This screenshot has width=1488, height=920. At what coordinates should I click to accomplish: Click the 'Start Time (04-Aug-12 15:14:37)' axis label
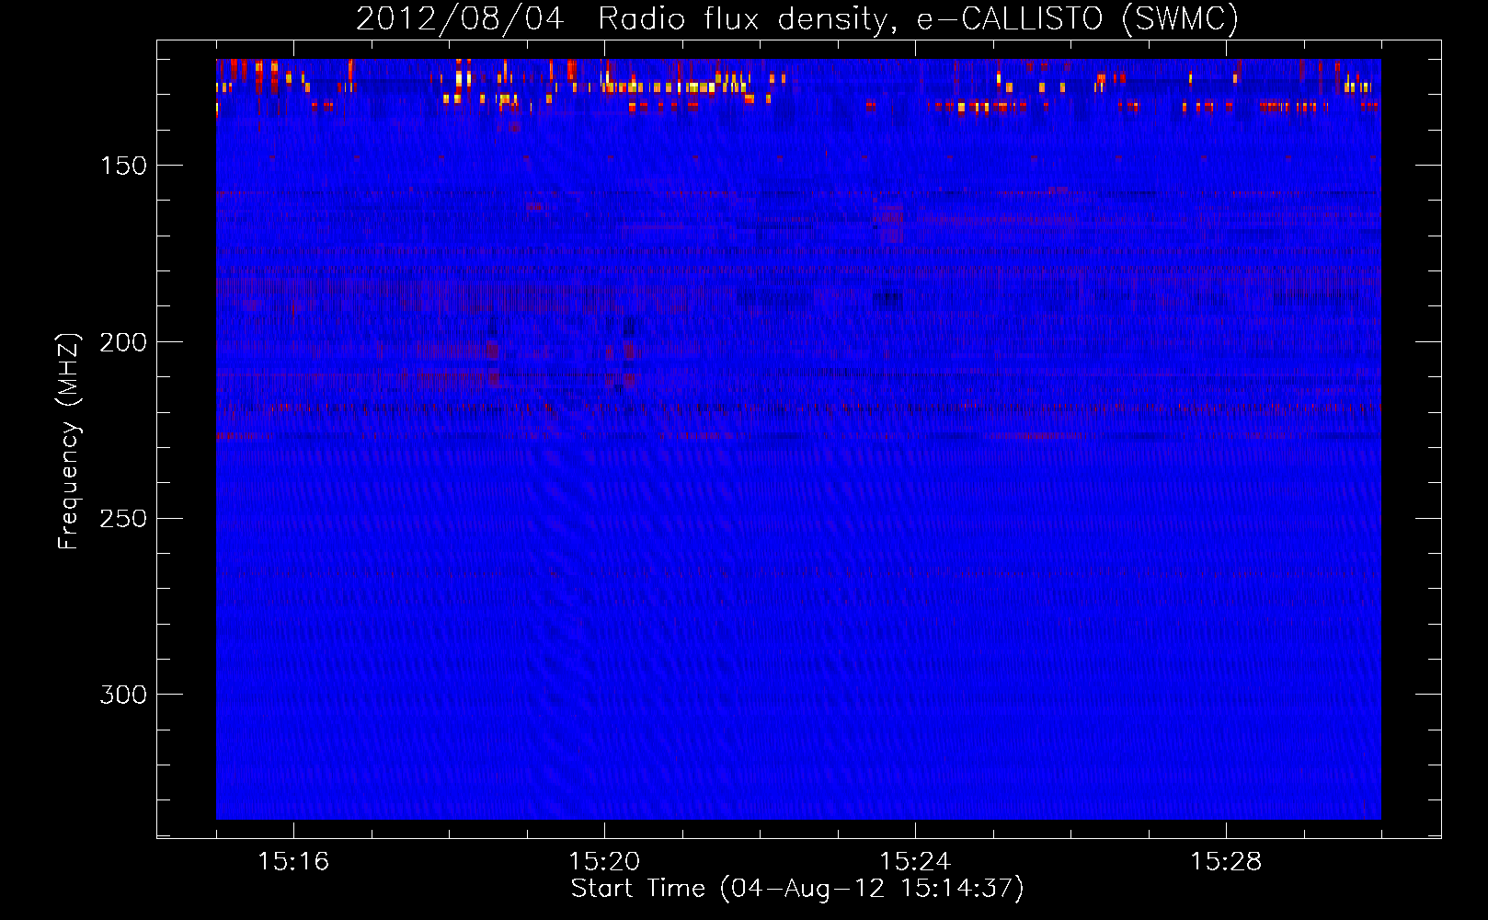[x=797, y=889]
